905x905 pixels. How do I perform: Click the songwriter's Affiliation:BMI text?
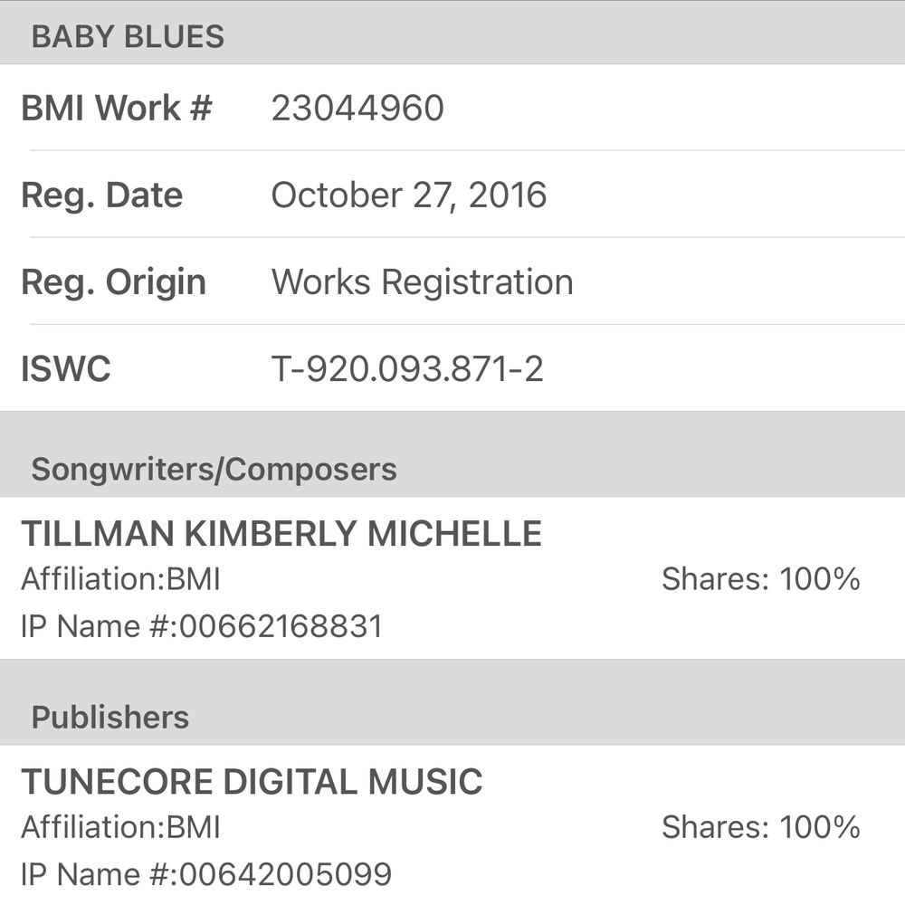(120, 579)
